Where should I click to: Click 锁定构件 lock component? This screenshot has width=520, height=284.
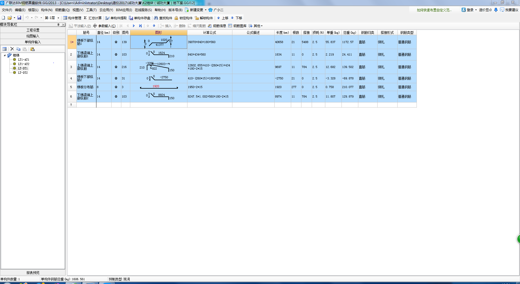(183, 18)
